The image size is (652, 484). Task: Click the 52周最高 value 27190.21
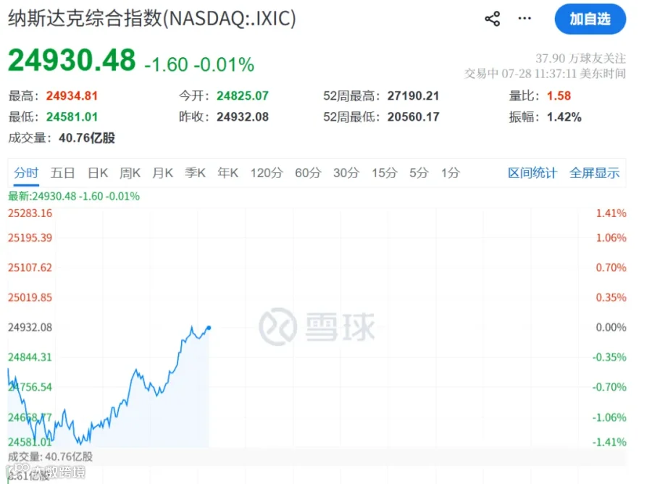pos(414,96)
